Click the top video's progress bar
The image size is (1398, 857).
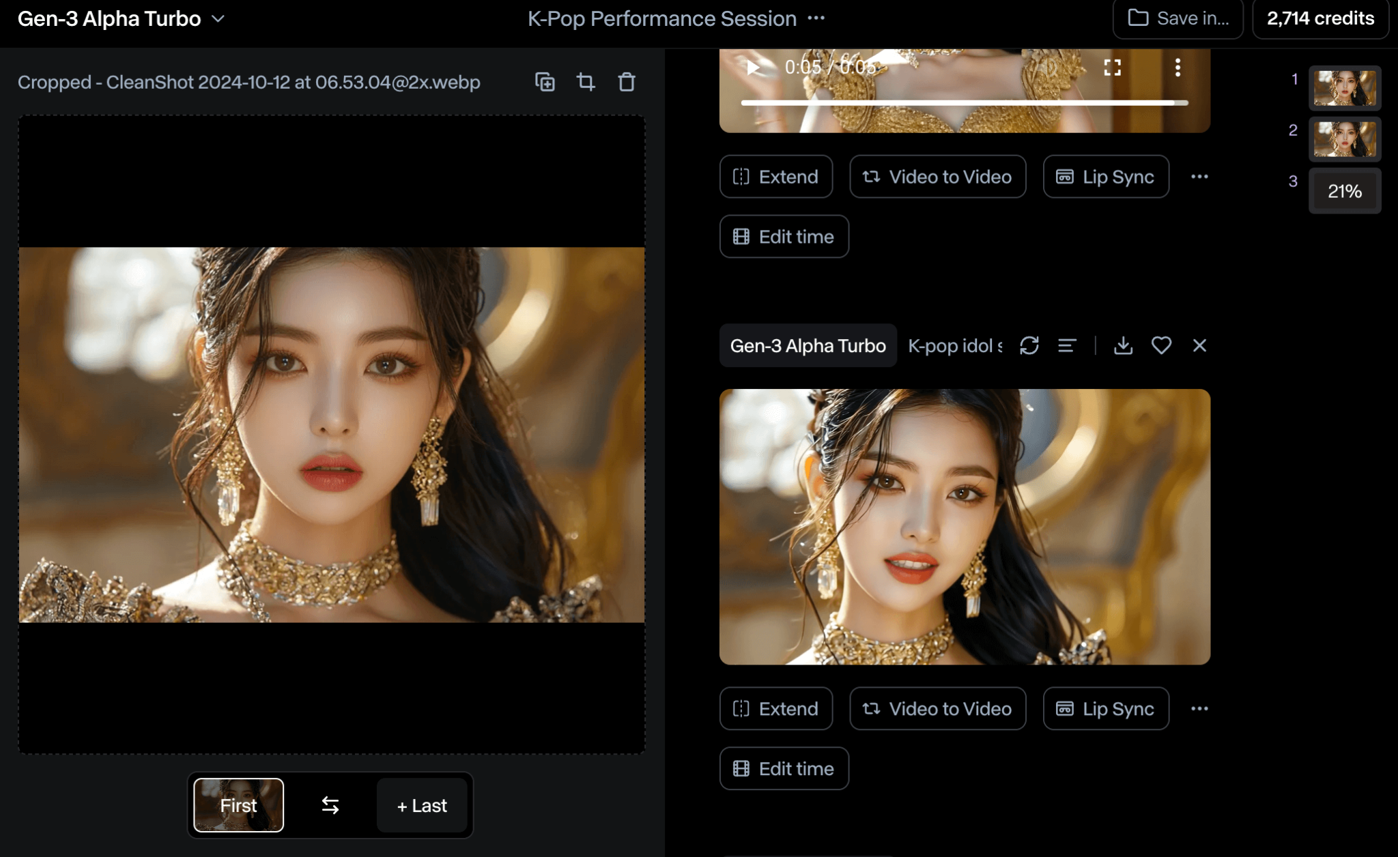(x=964, y=103)
